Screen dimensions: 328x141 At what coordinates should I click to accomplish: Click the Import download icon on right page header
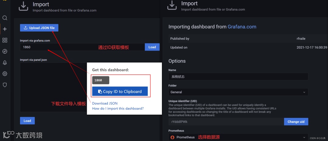172,5
